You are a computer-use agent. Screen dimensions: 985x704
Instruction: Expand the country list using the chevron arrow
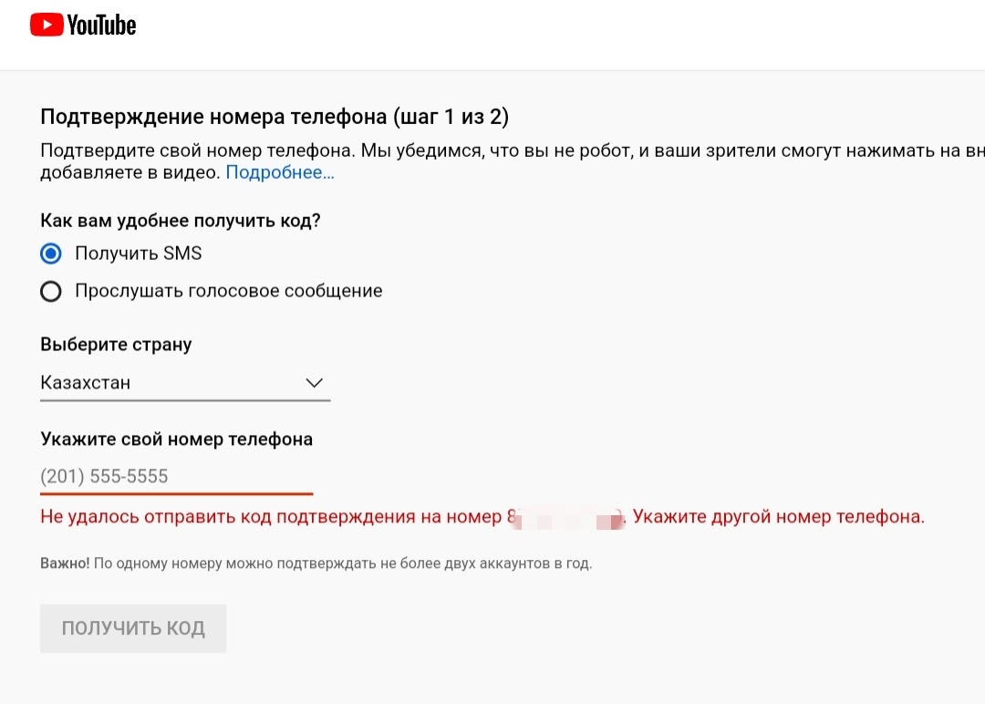click(x=314, y=383)
